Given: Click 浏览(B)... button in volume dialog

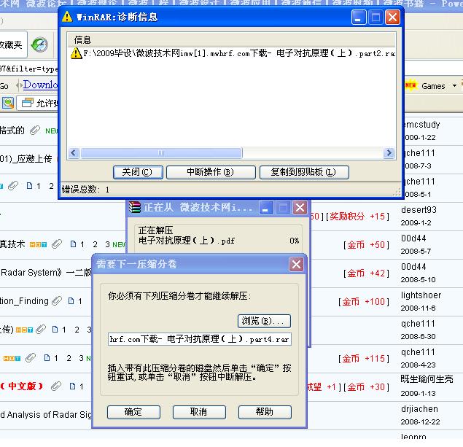Looking at the screenshot, I should [x=264, y=321].
